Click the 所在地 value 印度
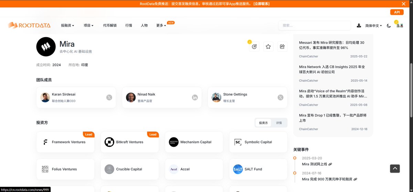Screen dimensions: 413x192 click(x=85, y=65)
